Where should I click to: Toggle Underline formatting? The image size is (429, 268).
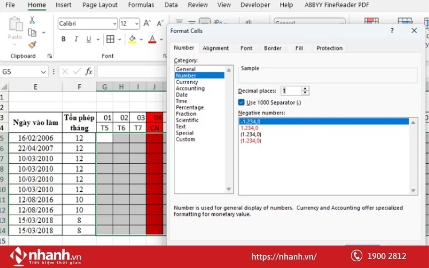pos(89,39)
